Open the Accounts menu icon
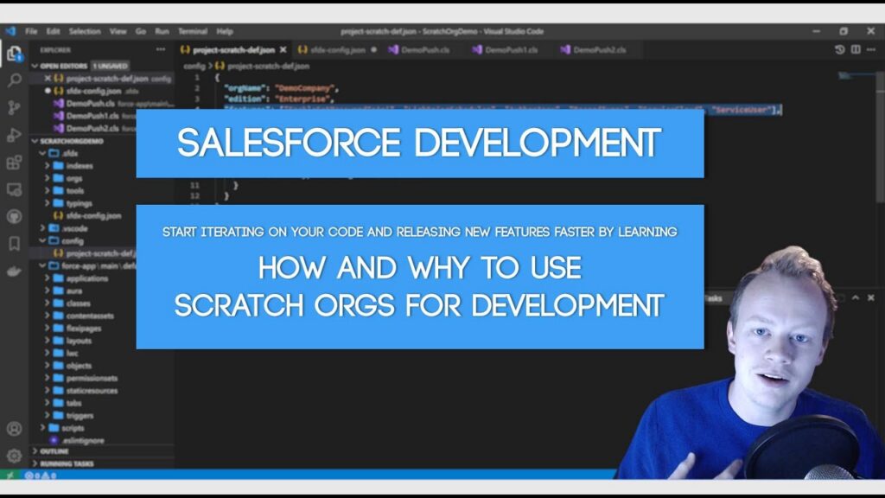The height and width of the screenshot is (498, 885). [14, 429]
